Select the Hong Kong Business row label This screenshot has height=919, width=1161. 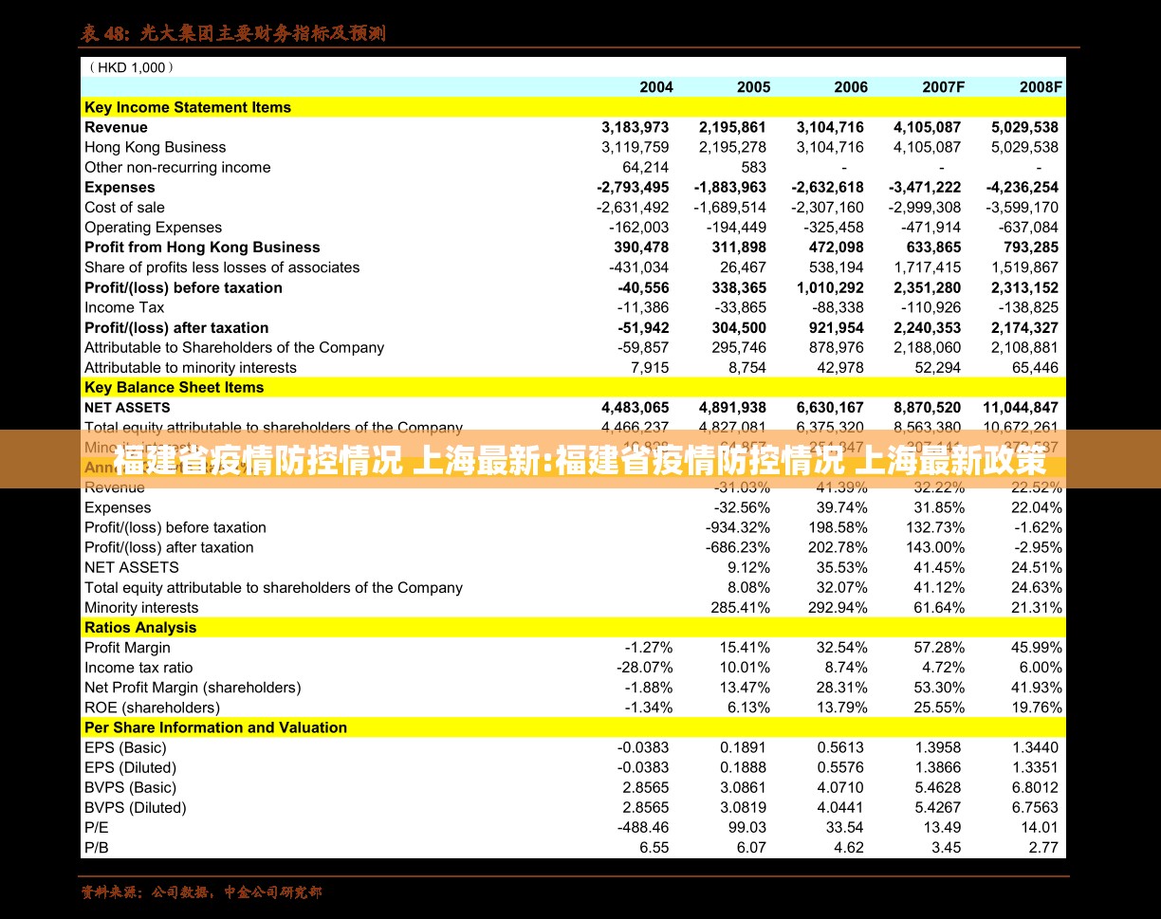pos(155,147)
